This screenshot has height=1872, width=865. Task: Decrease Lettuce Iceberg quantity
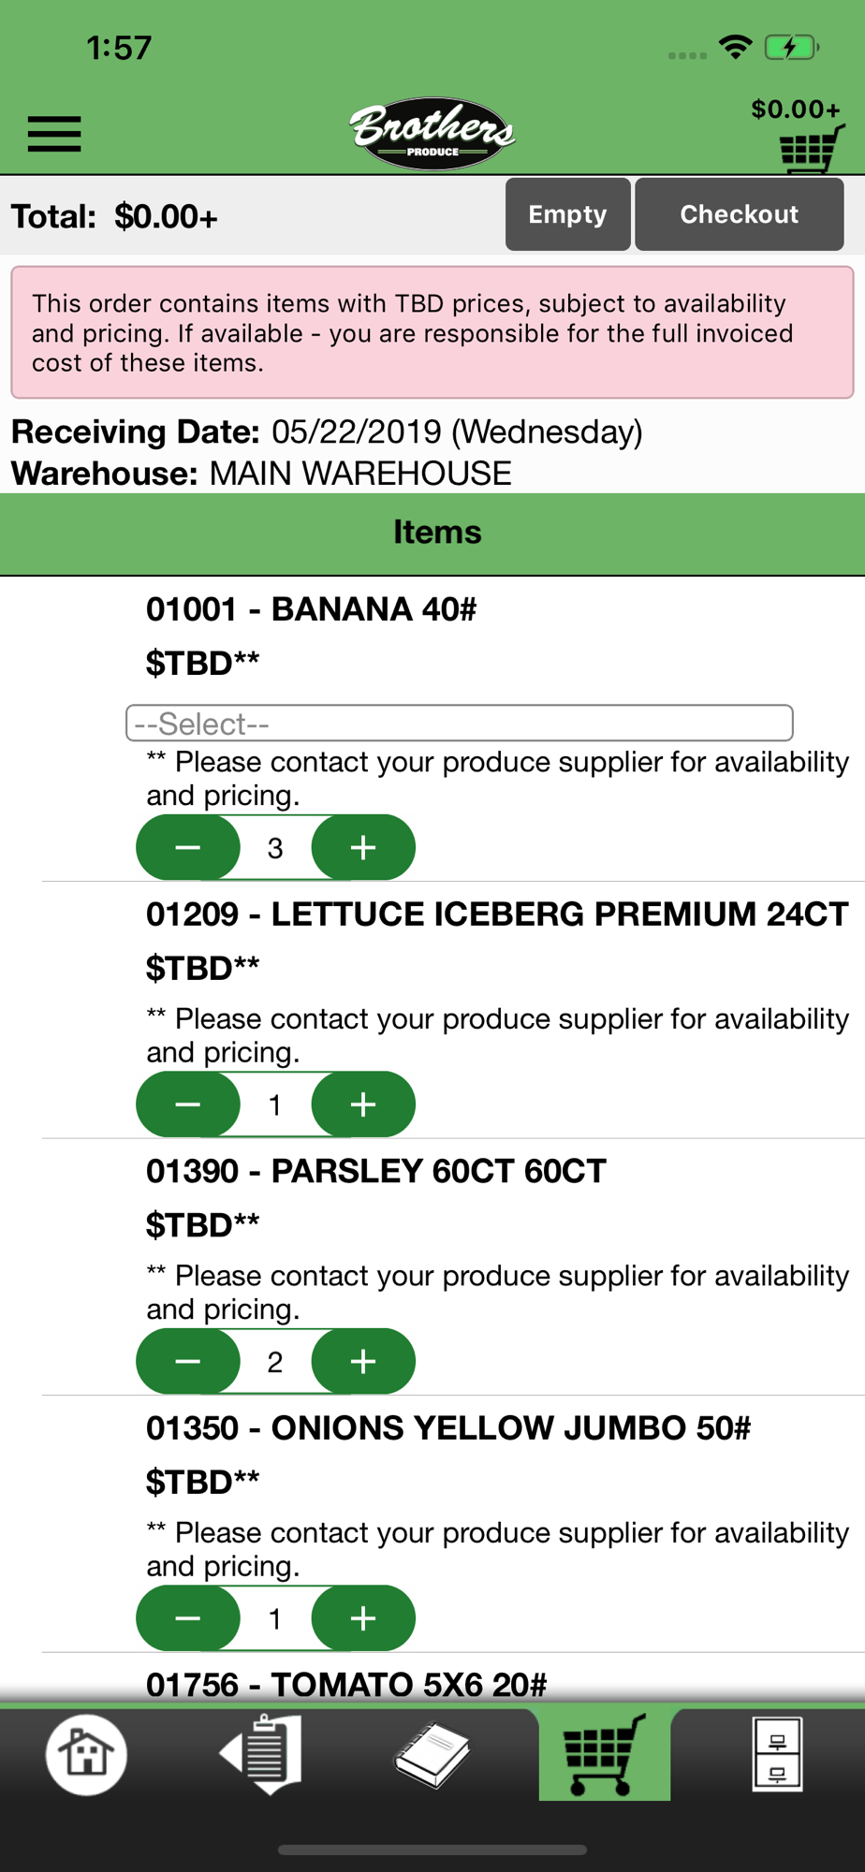coord(188,1104)
